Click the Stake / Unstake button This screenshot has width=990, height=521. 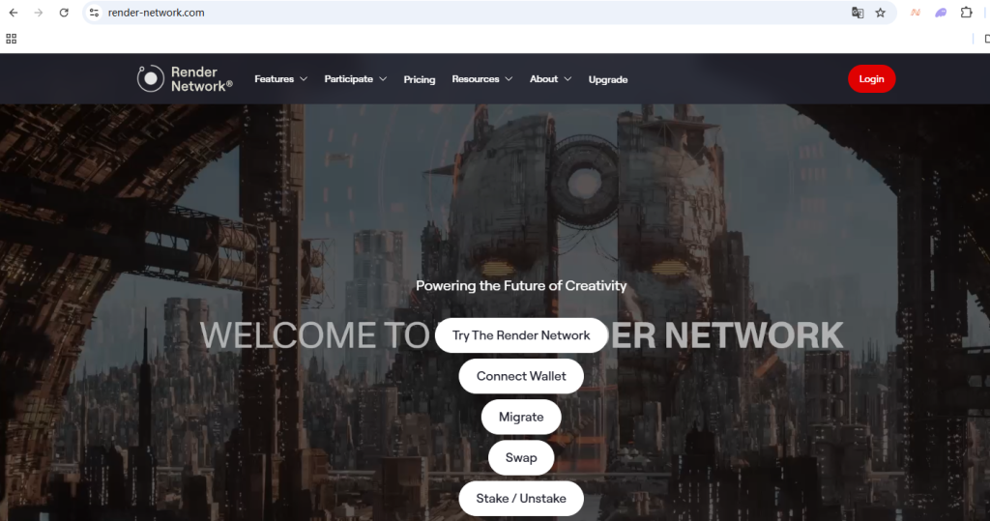[521, 498]
